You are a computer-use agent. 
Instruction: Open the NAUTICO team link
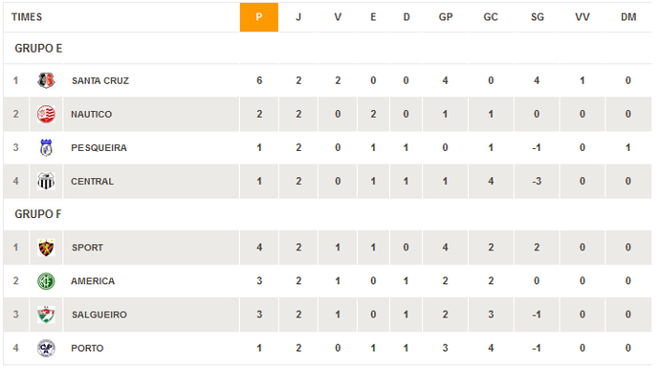coord(91,115)
